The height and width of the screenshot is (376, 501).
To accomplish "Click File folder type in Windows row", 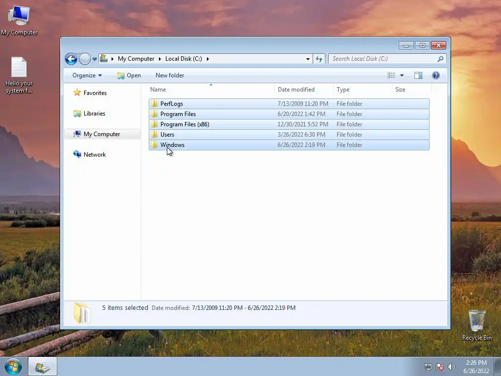I will click(x=349, y=145).
